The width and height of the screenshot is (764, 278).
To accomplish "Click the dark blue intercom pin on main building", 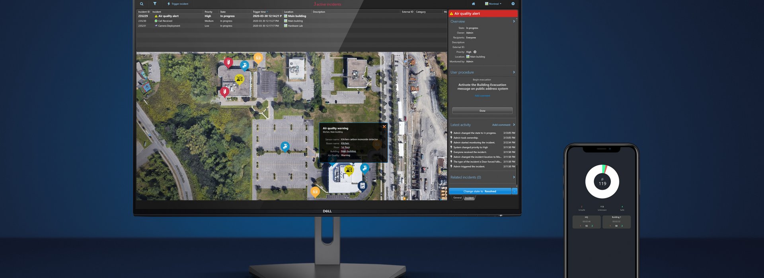I will (363, 186).
